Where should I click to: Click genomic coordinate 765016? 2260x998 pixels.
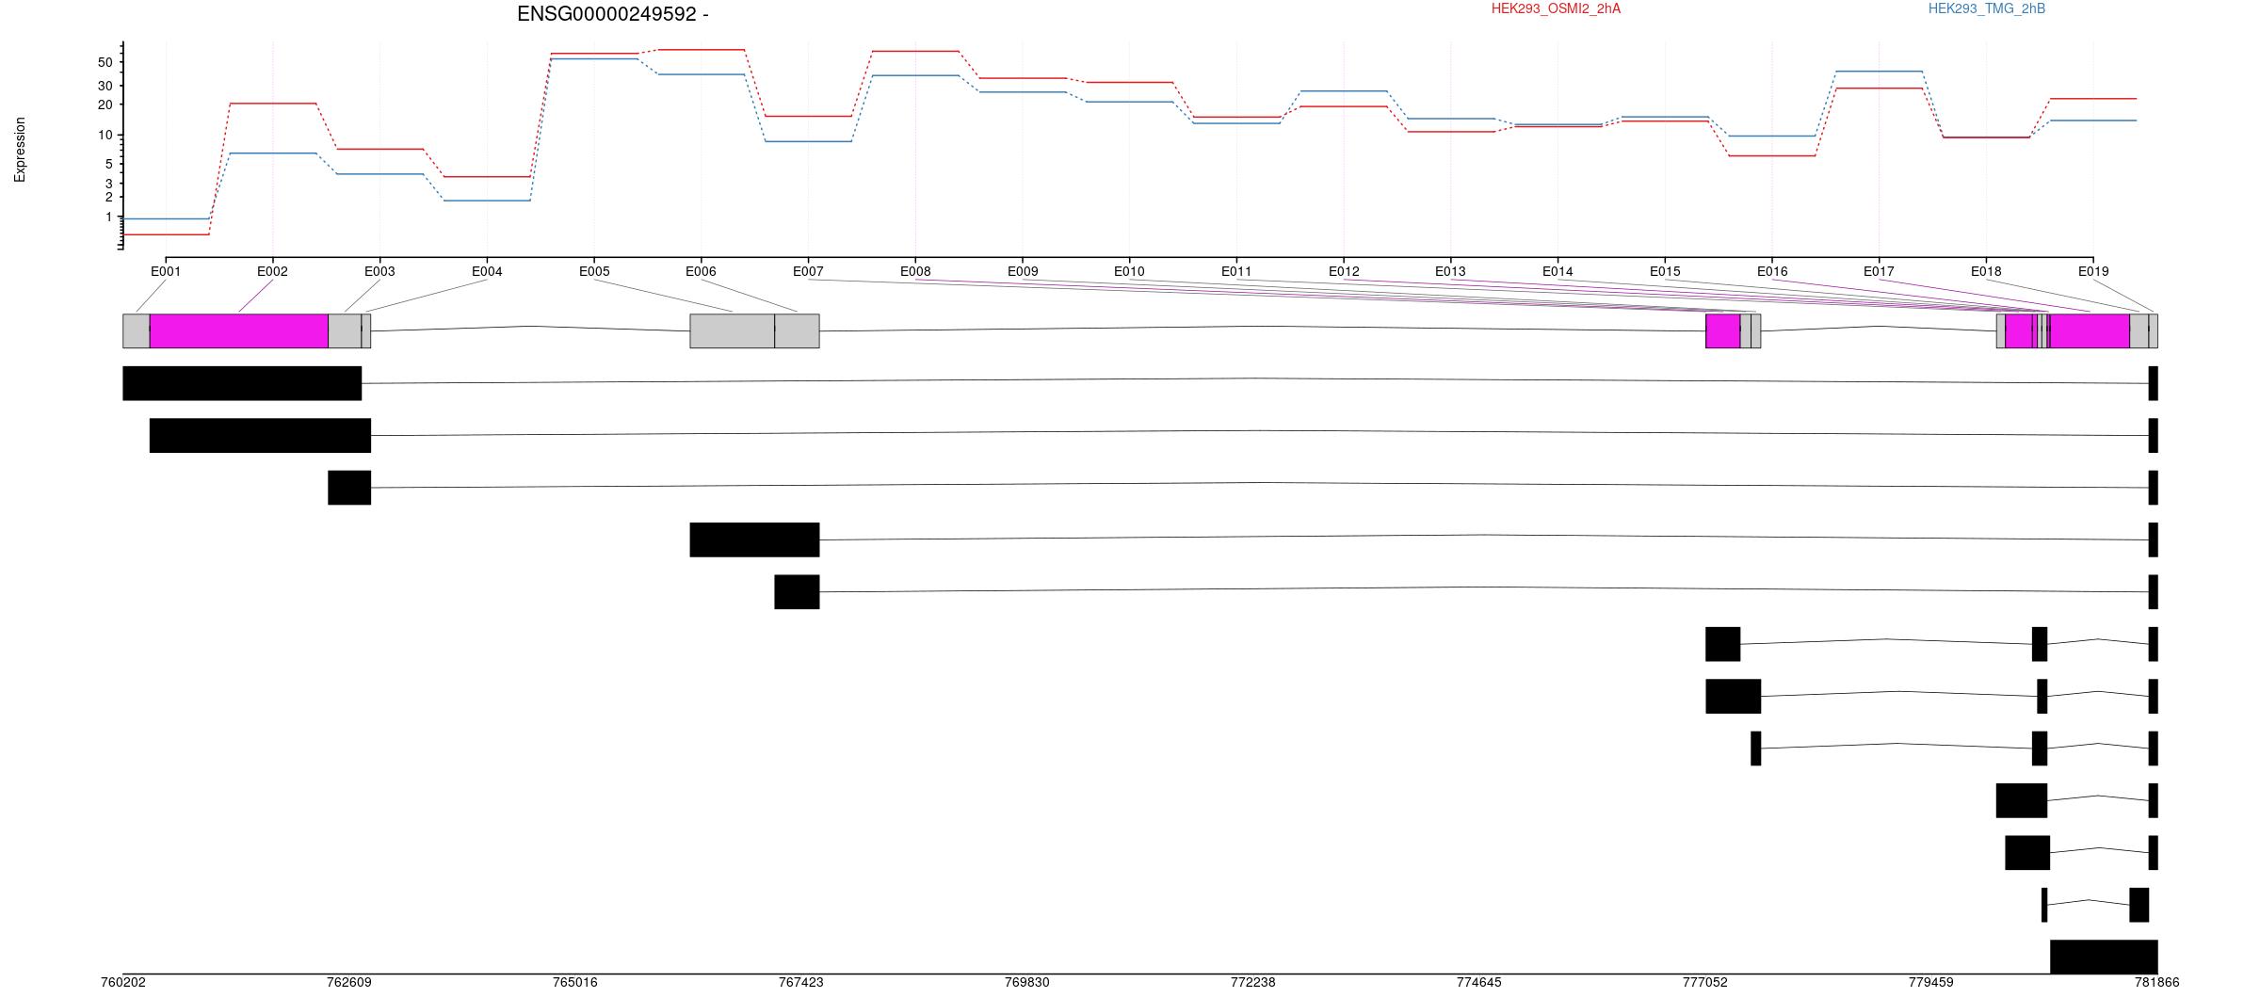pos(575,982)
